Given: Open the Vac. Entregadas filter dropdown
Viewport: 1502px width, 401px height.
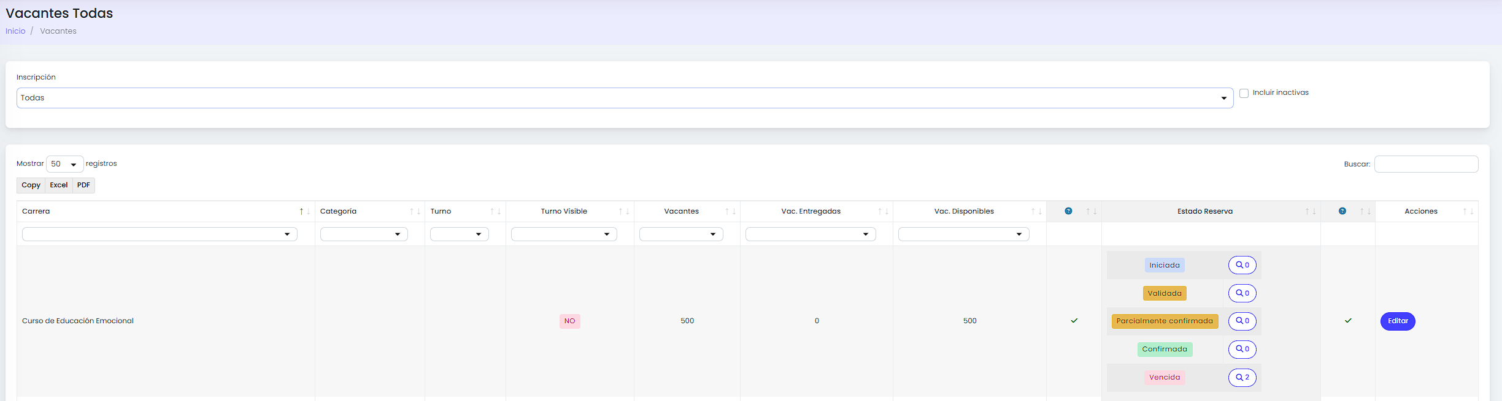Looking at the screenshot, I should (811, 234).
